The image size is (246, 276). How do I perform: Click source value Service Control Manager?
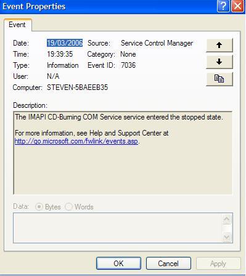[x=157, y=43]
